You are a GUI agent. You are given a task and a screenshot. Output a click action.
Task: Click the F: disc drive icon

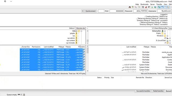167,43
